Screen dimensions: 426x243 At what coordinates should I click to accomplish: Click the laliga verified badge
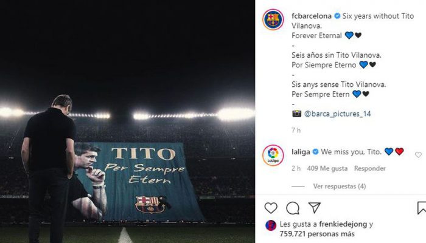(315, 152)
